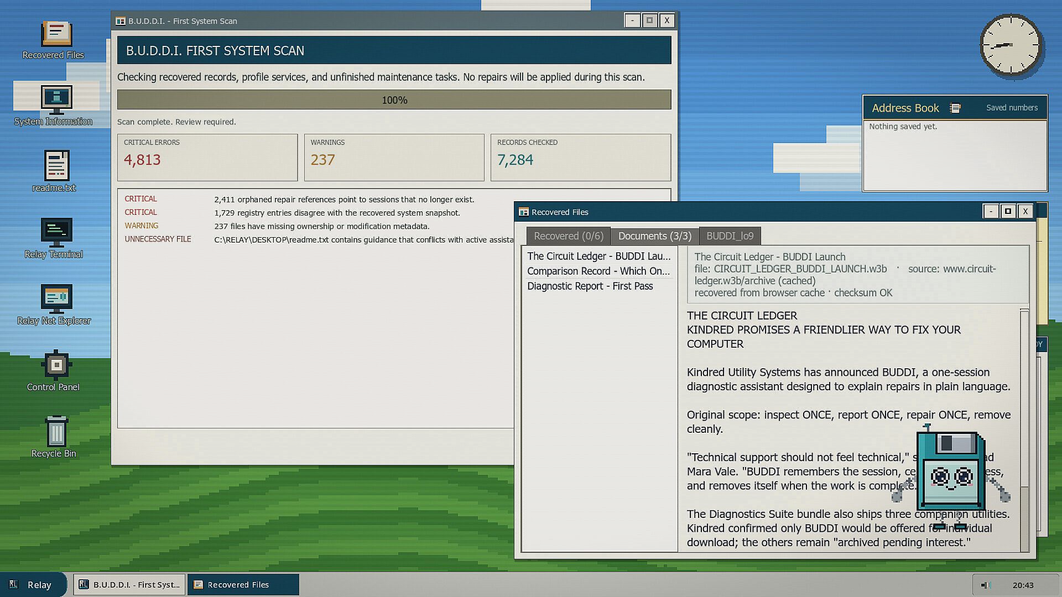Maximize the Recovered Files window
Image resolution: width=1062 pixels, height=597 pixels.
(x=1008, y=212)
